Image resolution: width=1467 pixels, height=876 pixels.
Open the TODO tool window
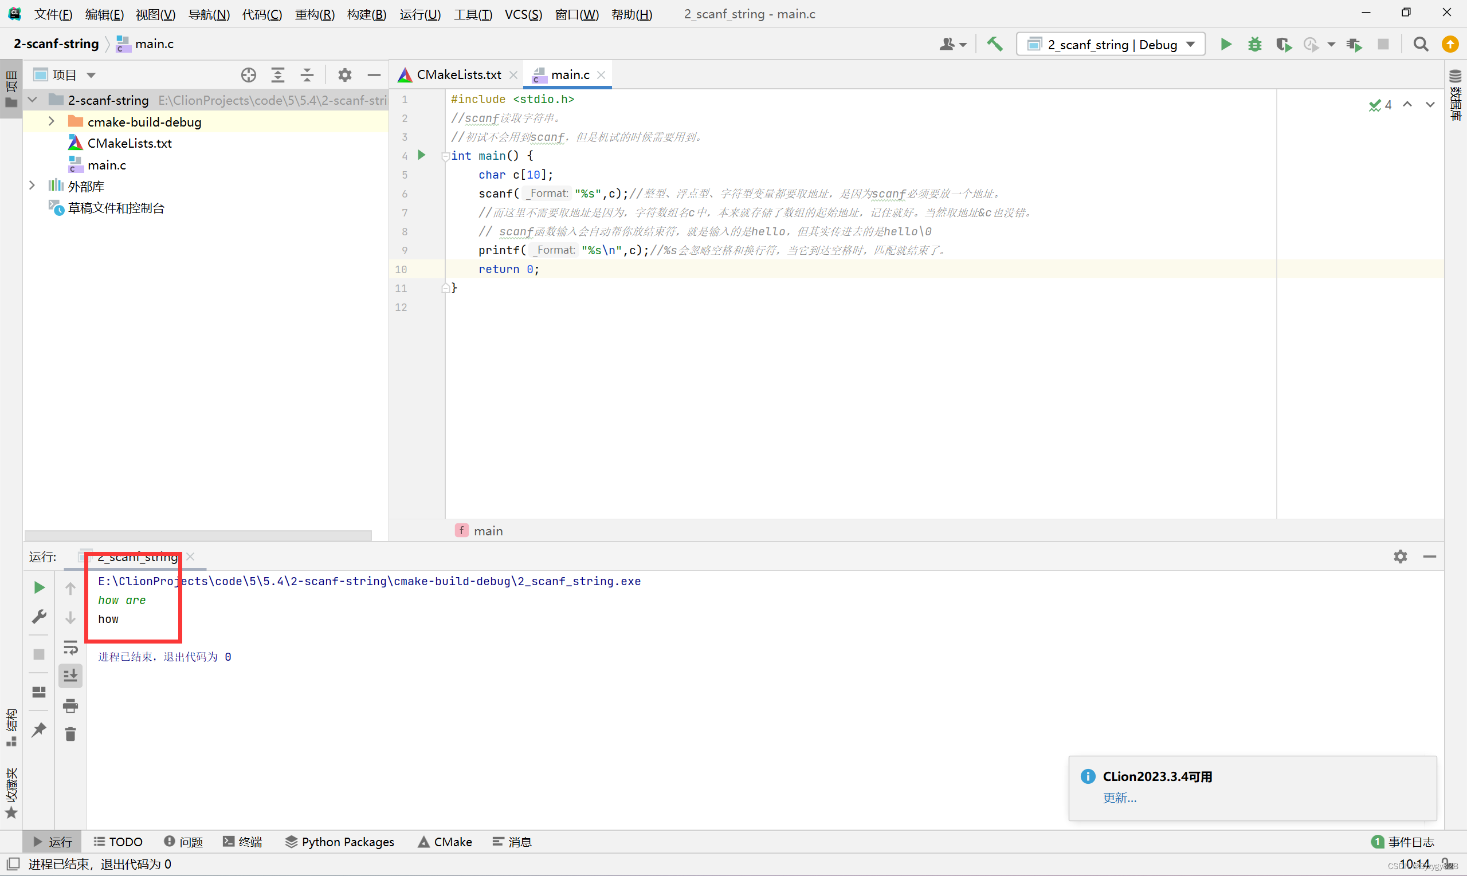click(x=118, y=842)
